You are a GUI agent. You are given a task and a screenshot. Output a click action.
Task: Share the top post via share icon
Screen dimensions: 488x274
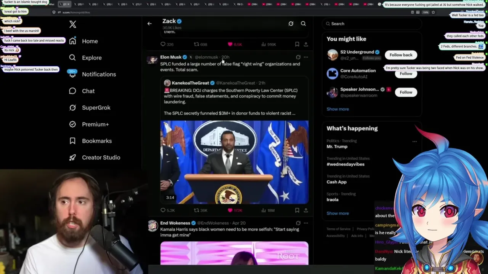pyautogui.click(x=306, y=44)
